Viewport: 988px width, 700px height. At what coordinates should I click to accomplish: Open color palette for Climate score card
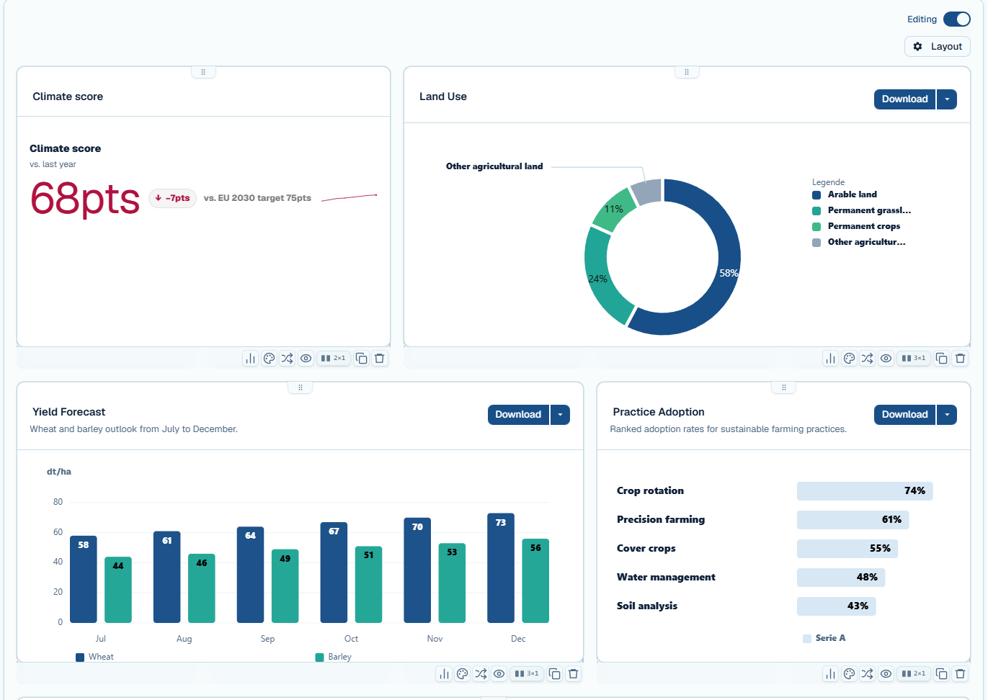click(269, 358)
